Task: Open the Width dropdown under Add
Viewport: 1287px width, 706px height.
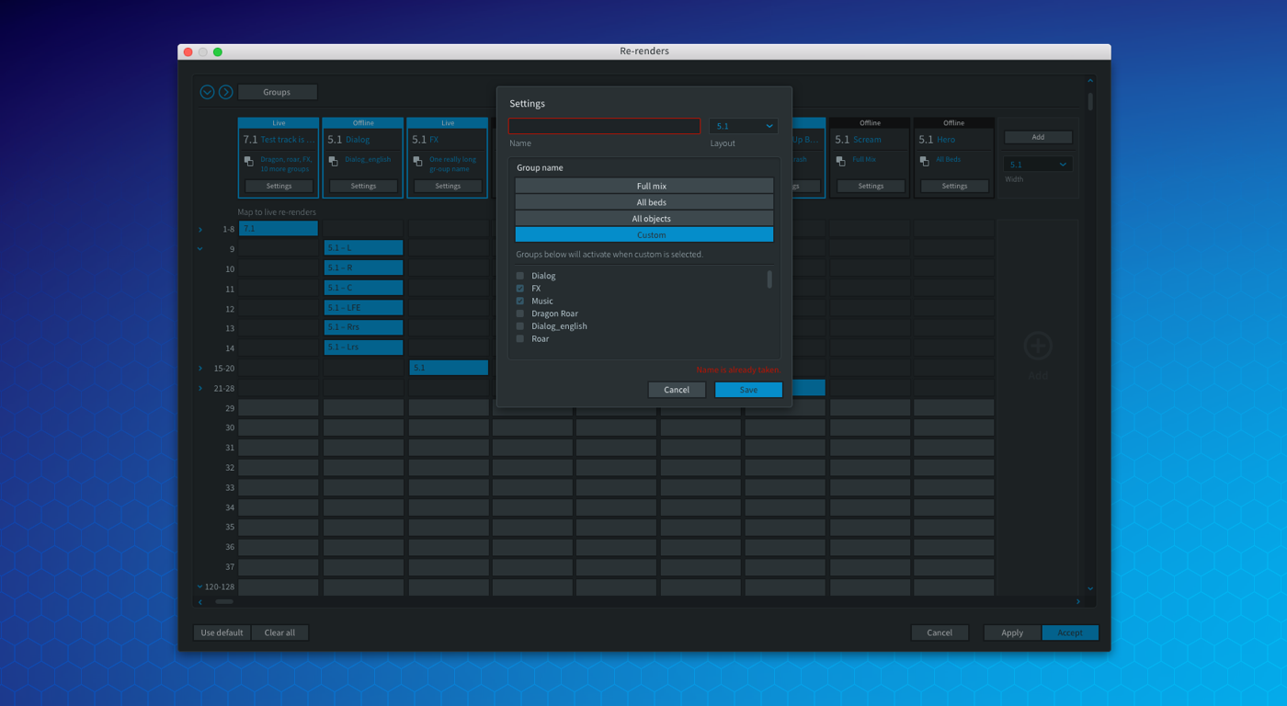Action: coord(1038,165)
